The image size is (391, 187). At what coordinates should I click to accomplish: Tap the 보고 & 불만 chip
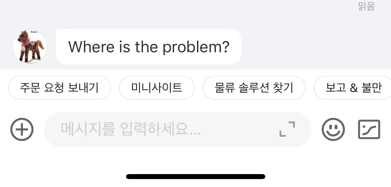(x=352, y=88)
